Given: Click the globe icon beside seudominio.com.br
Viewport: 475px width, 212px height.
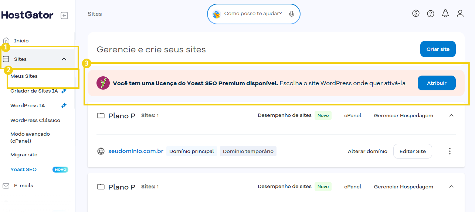Looking at the screenshot, I should pos(101,151).
